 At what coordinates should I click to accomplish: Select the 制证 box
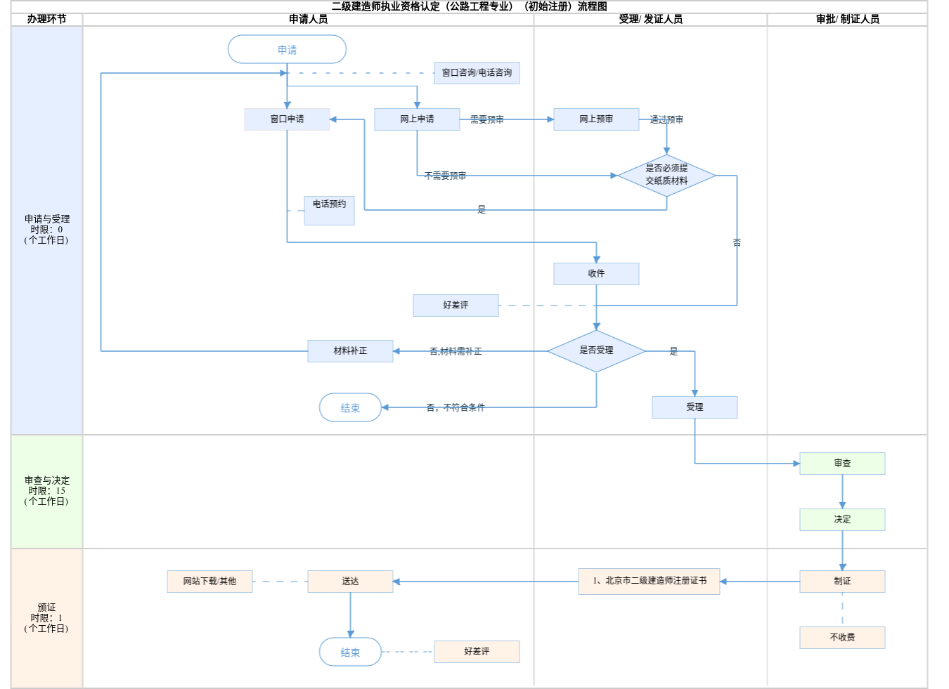pyautogui.click(x=842, y=582)
